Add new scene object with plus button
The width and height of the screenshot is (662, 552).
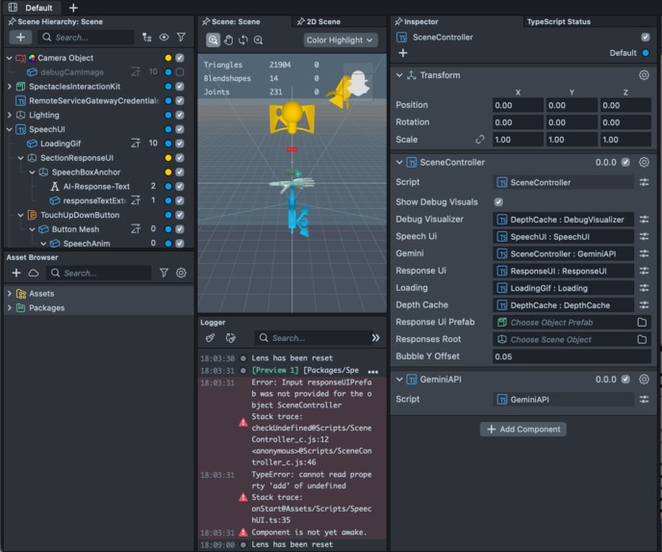click(20, 38)
